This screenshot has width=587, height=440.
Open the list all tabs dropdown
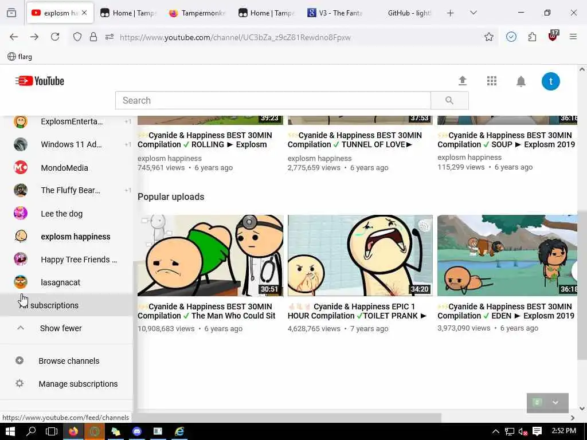pos(473,13)
